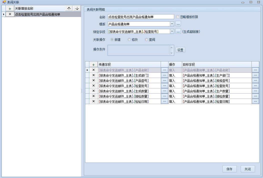Browse templates with the 模版 ellipsis button
The width and height of the screenshot is (263, 178).
[x=178, y=24]
